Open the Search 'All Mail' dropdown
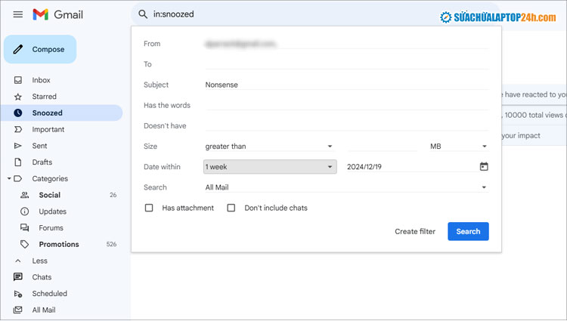 (346, 187)
